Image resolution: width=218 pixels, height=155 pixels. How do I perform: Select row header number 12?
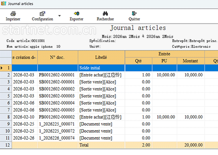(6, 145)
